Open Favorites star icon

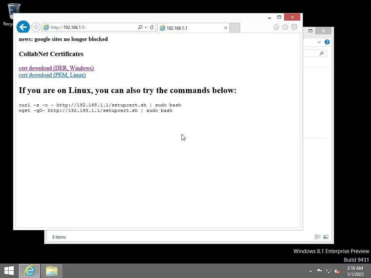click(x=285, y=27)
